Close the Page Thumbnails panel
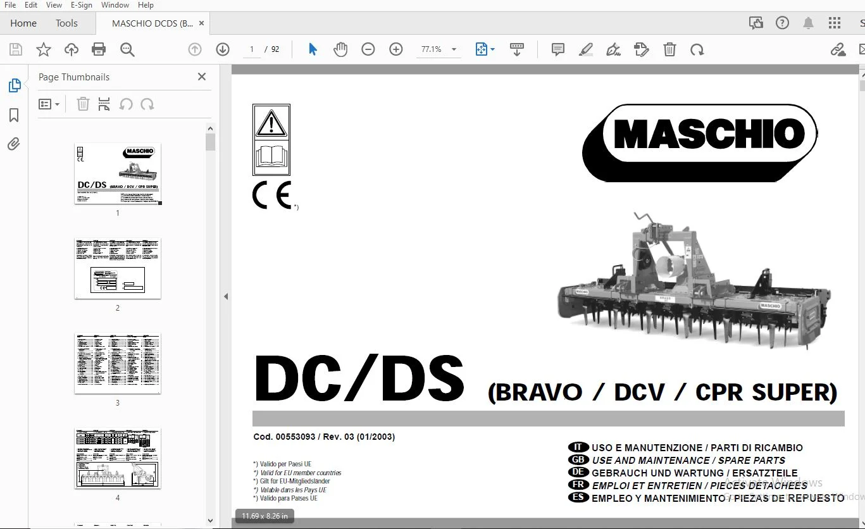This screenshot has width=865, height=529. coord(202,77)
